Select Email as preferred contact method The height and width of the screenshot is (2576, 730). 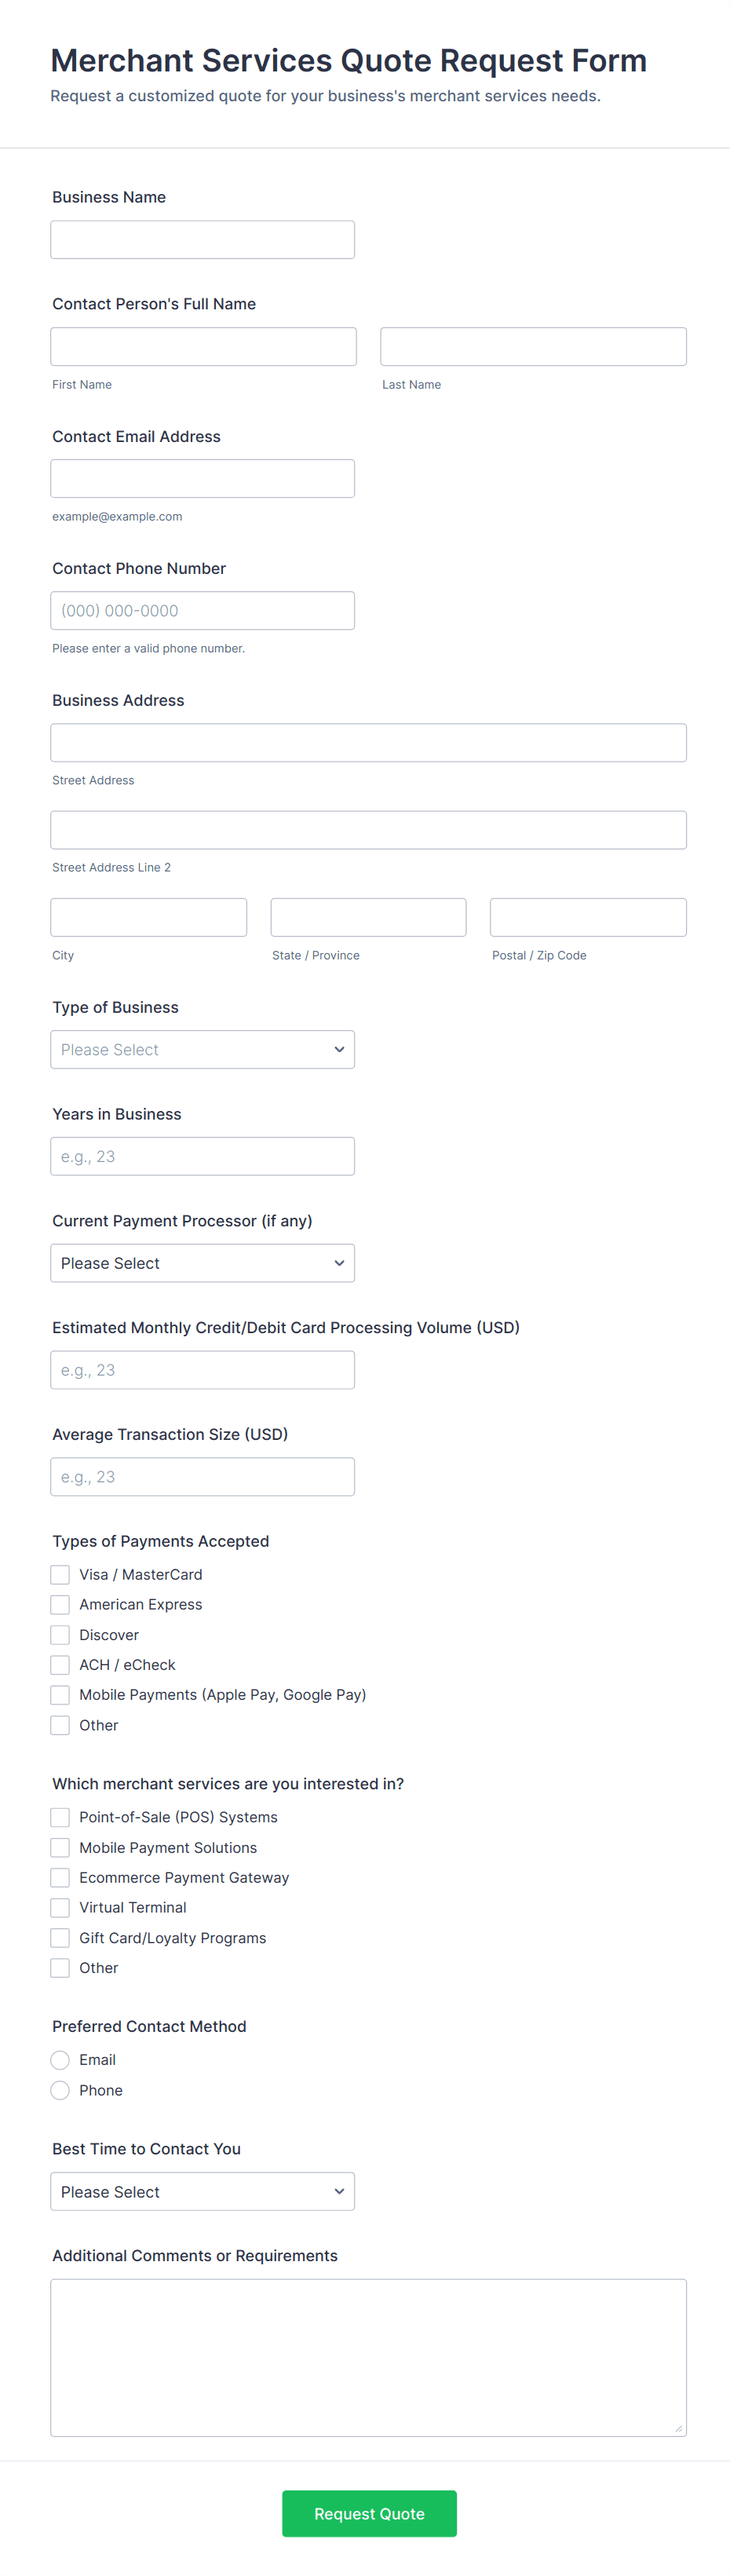(60, 2059)
